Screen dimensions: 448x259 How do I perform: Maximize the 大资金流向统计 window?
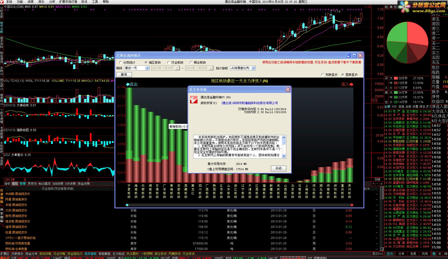354,55
